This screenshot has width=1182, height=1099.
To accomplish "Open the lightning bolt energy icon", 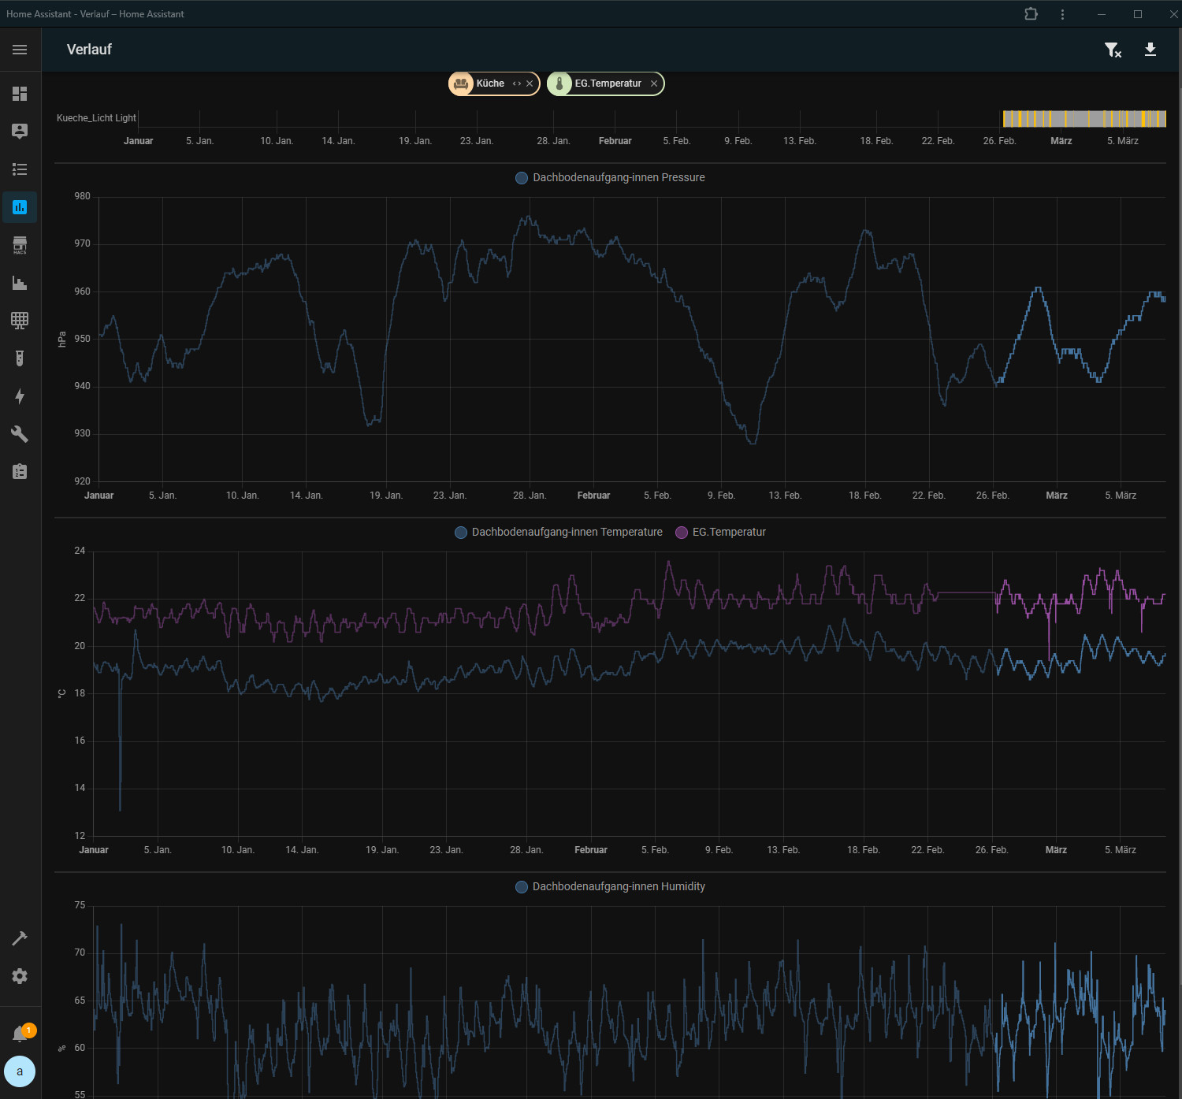I will point(20,396).
